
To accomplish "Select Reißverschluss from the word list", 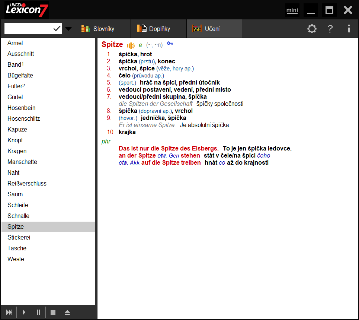I will pyautogui.click(x=27, y=183).
